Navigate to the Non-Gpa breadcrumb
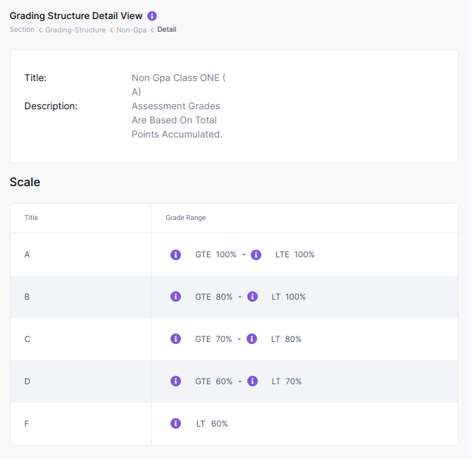 pos(131,30)
